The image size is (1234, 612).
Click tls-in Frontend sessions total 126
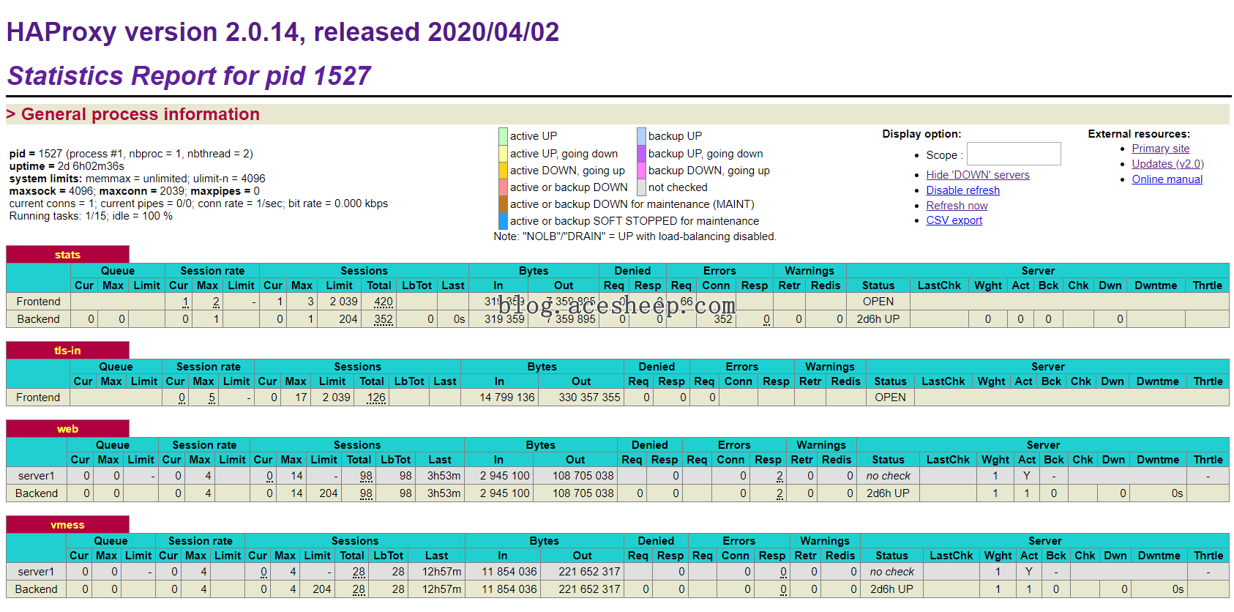(x=376, y=398)
